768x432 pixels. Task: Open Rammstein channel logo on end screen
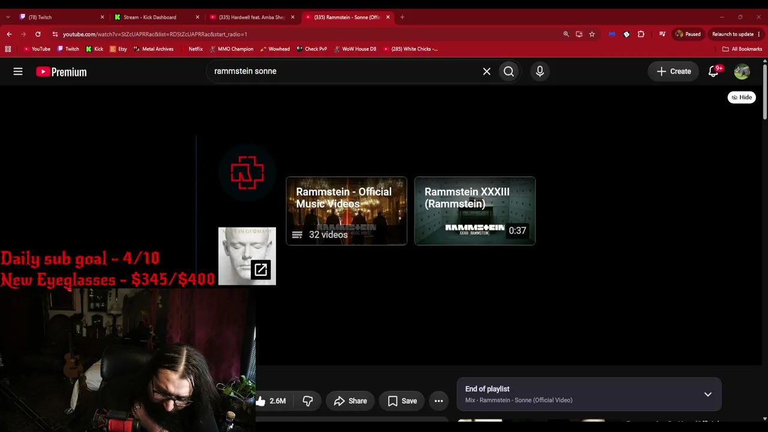click(x=247, y=173)
